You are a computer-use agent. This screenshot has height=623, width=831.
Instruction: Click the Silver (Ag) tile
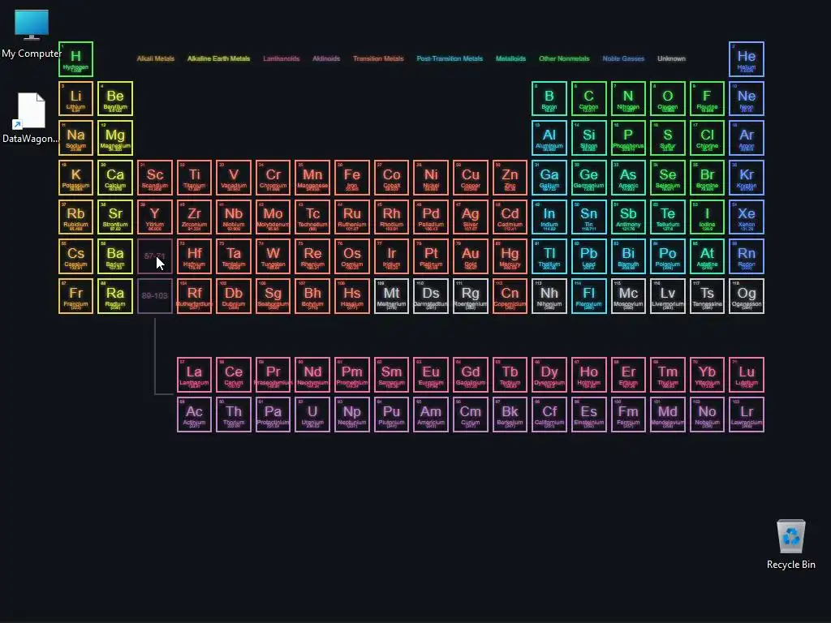click(470, 217)
